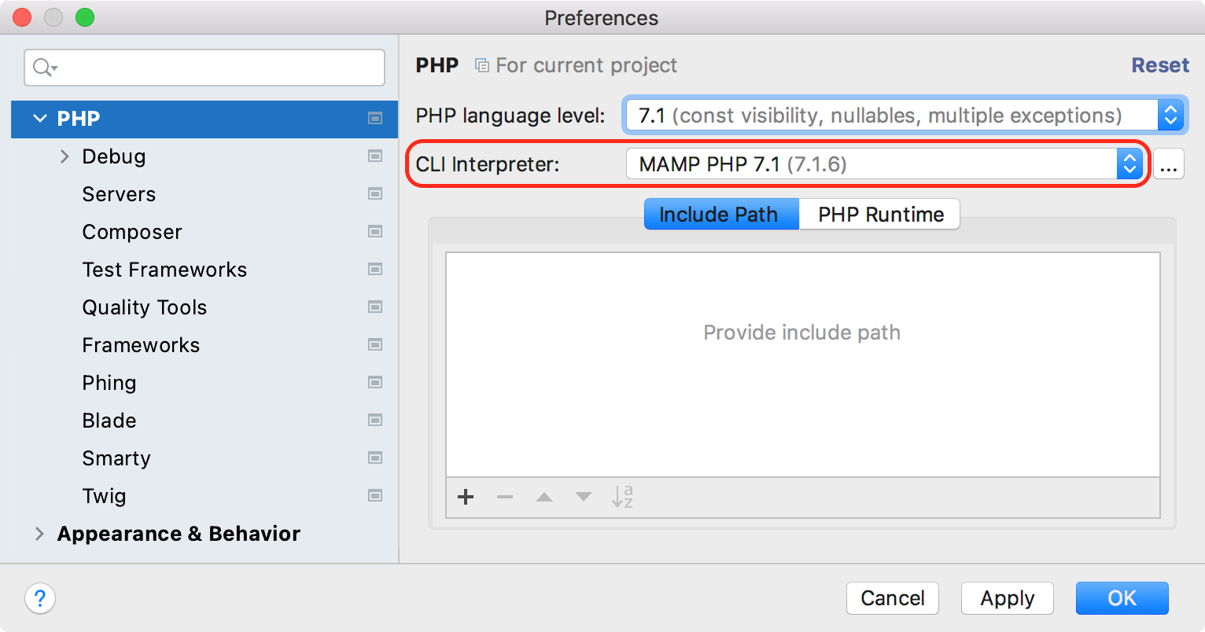Click the Reset link
1205x632 pixels.
pyautogui.click(x=1160, y=65)
